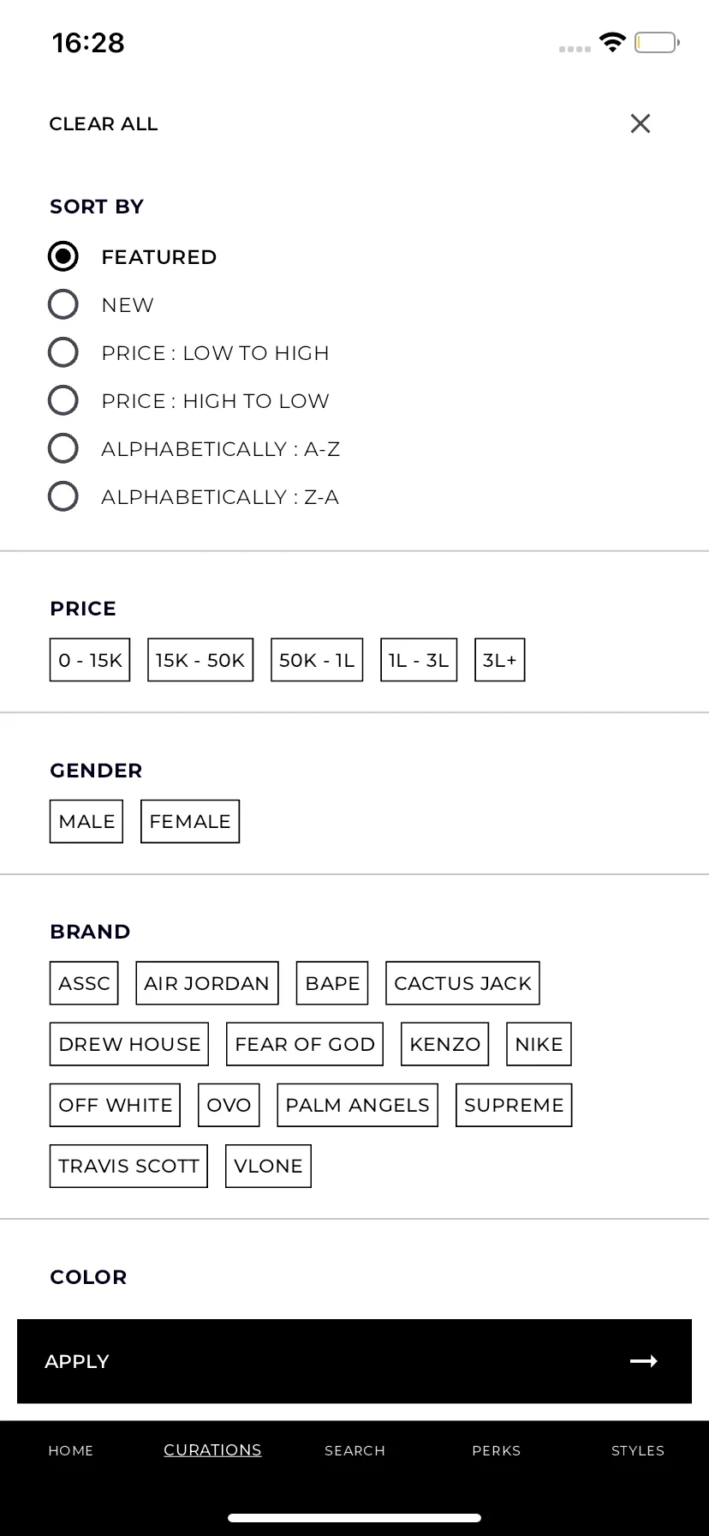This screenshot has height=1536, width=709.
Task: Click the arrow icon on Apply bar
Action: tap(644, 1361)
